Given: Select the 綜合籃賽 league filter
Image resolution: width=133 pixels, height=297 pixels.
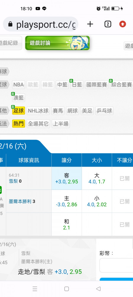Looking at the screenshot, I should (x=121, y=85).
